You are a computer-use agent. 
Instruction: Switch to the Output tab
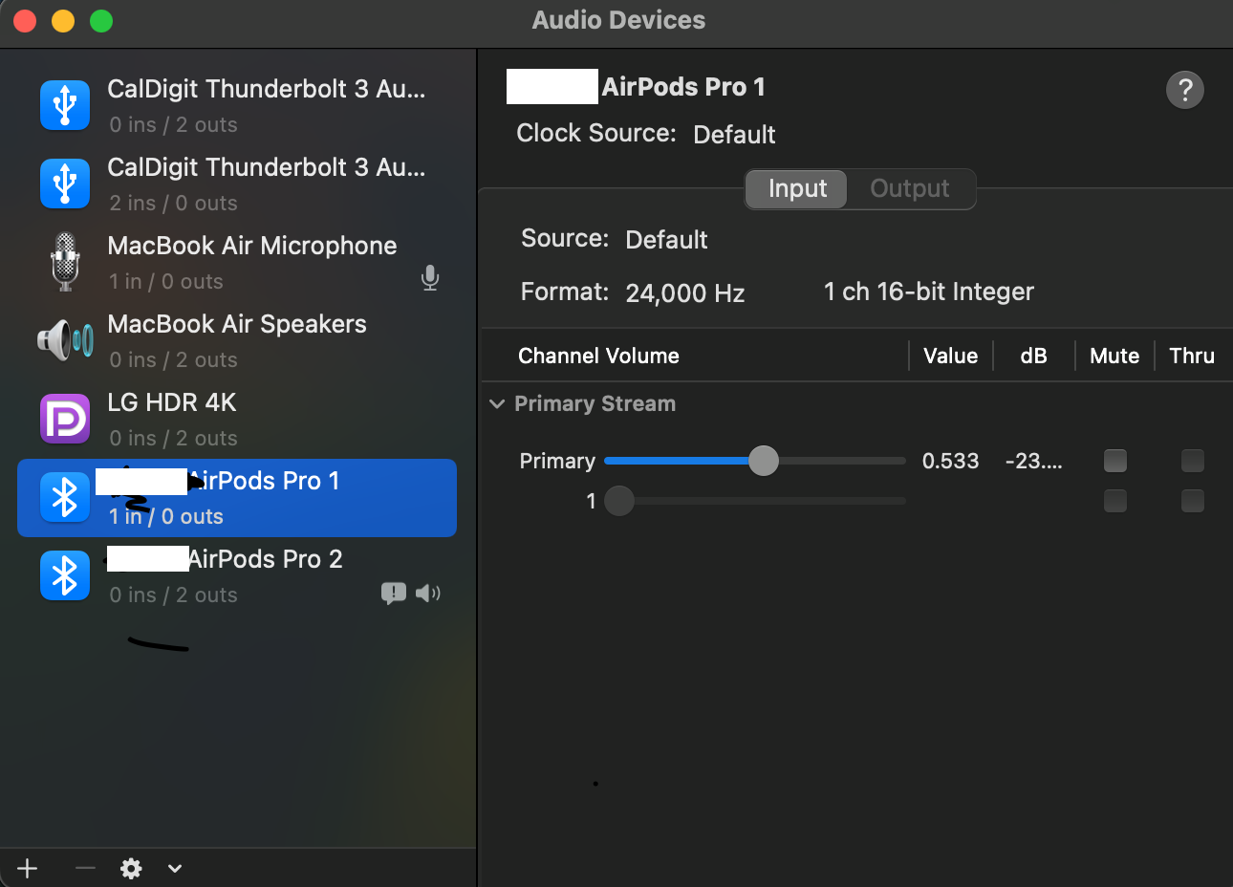click(x=909, y=188)
